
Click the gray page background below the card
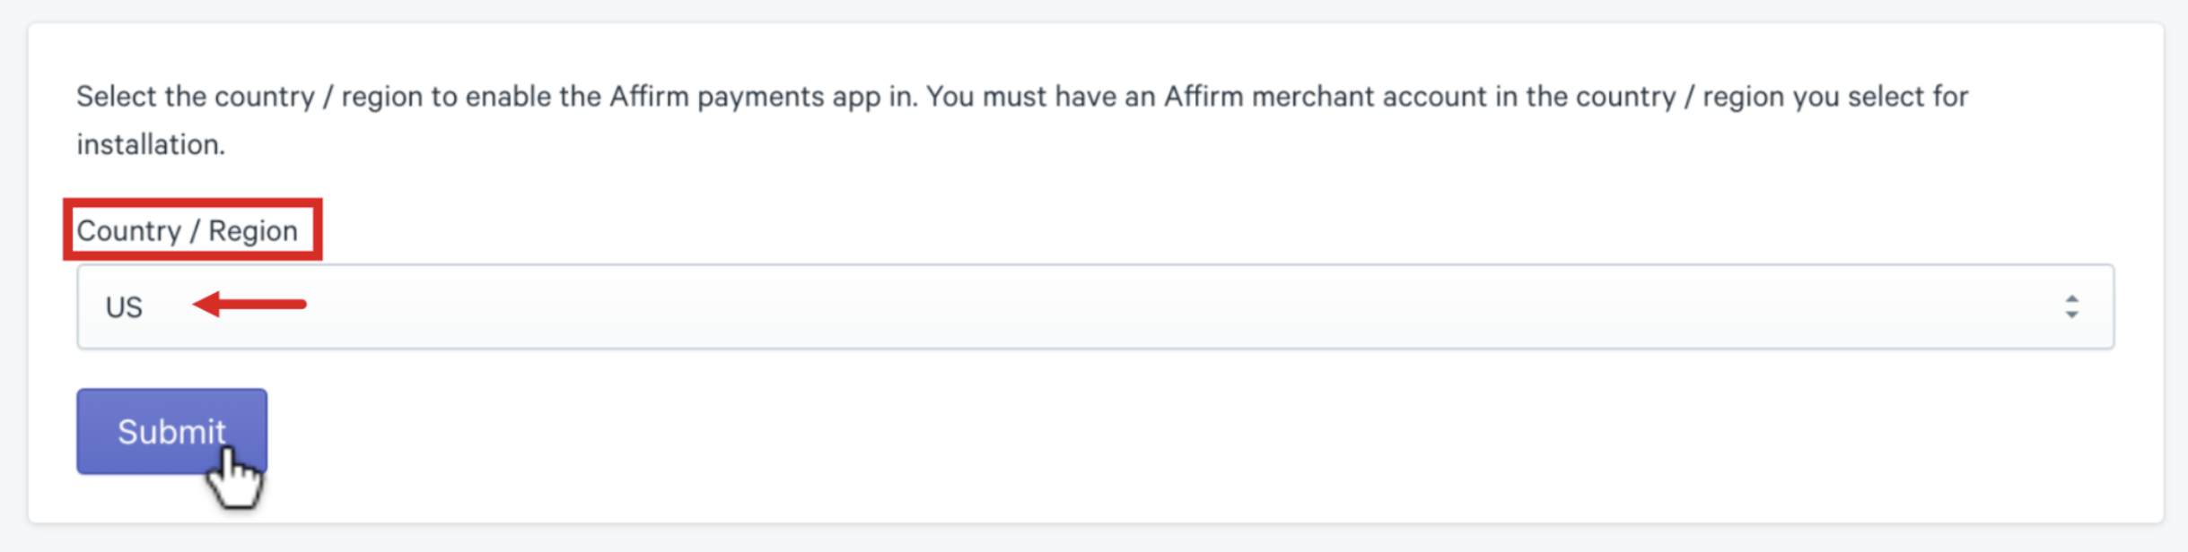tap(1094, 539)
